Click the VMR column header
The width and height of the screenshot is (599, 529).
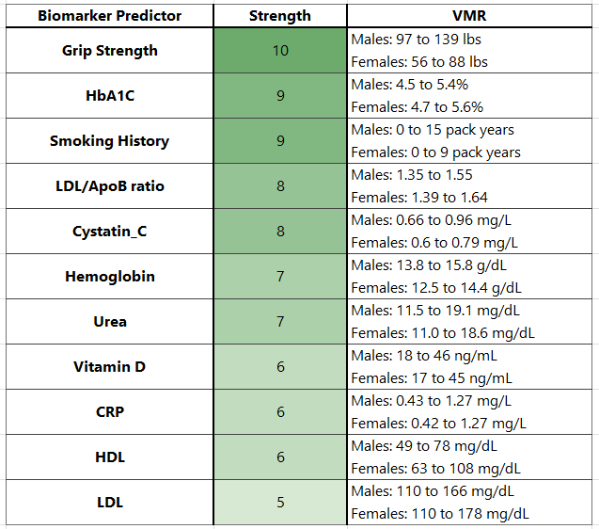click(472, 16)
